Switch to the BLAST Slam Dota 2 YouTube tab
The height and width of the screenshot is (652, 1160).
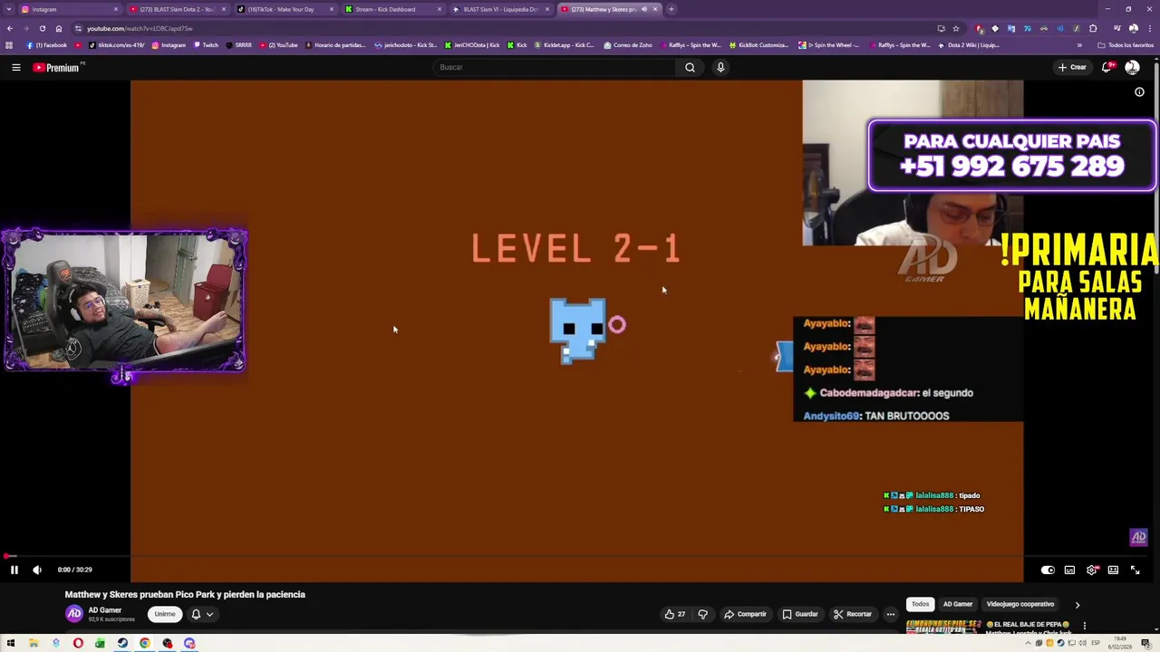click(x=177, y=9)
